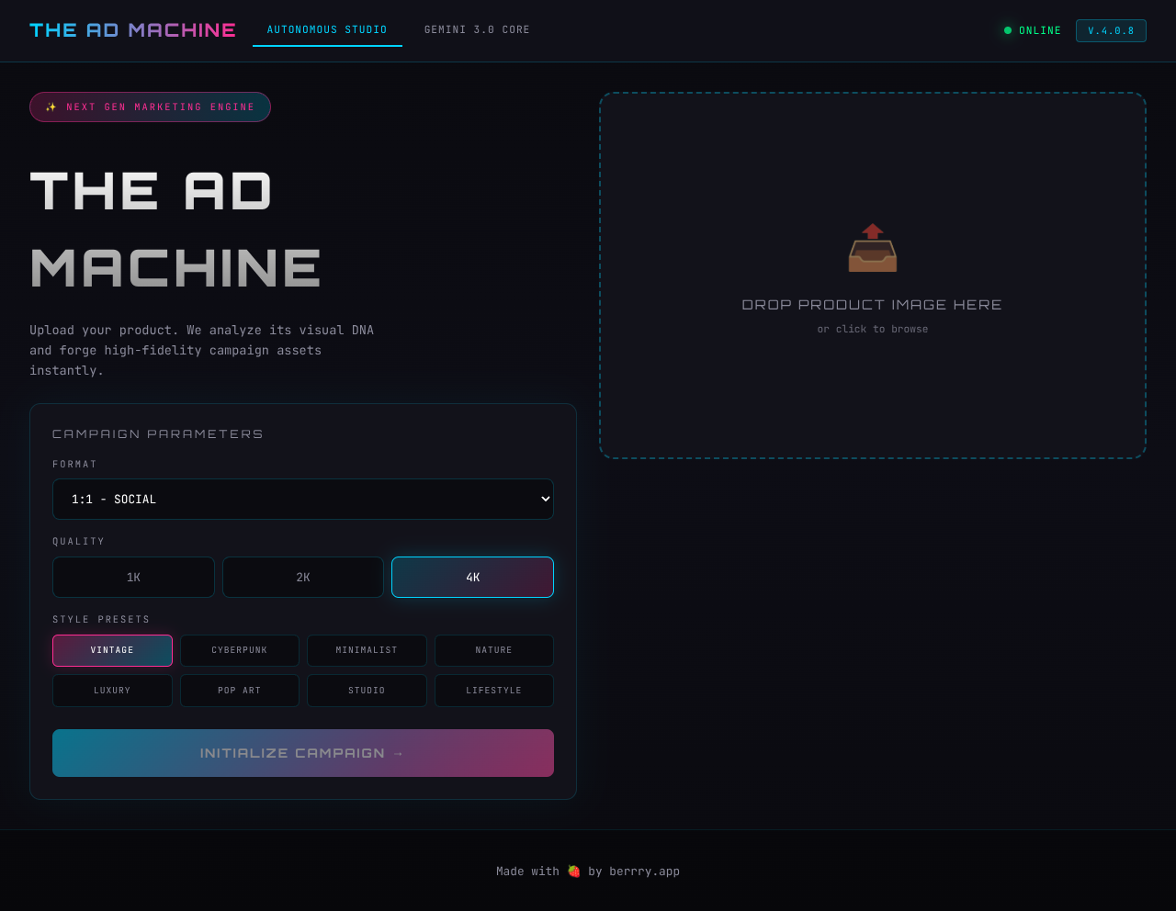Switch quality to 2K

[x=302, y=577]
